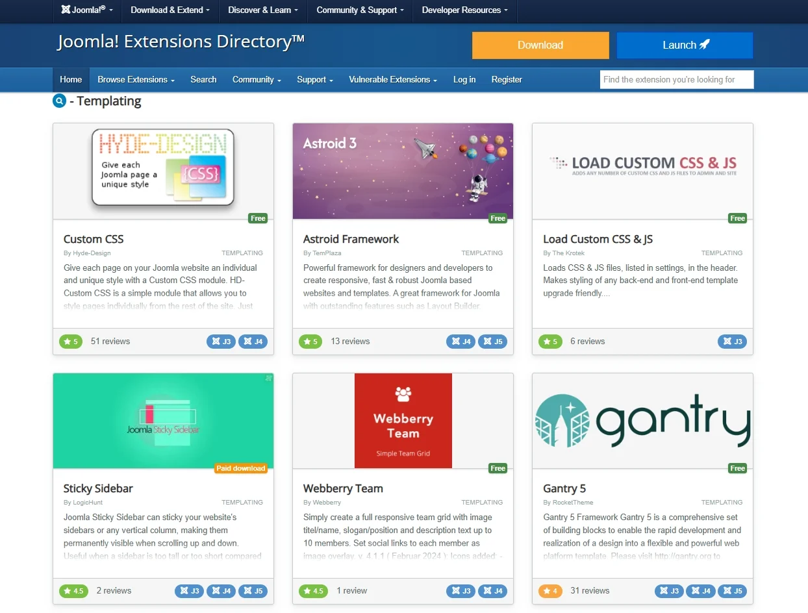Image resolution: width=808 pixels, height=613 pixels.
Task: Go to the Home tab
Action: click(71, 80)
